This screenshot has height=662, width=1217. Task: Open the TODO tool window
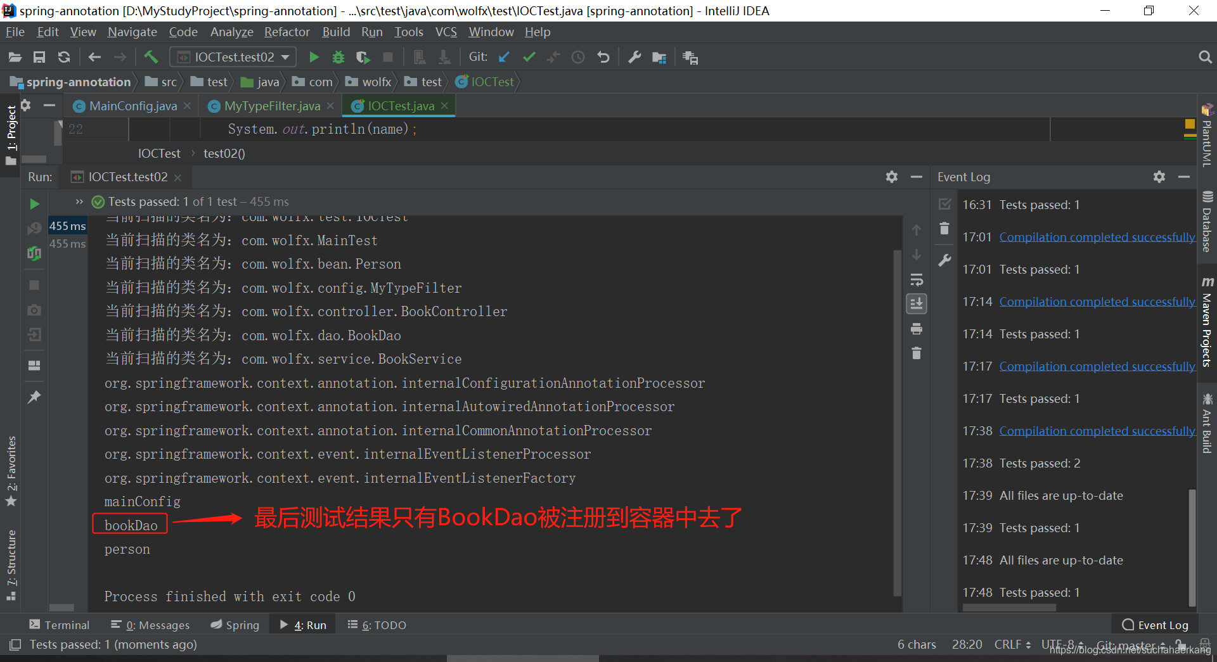click(x=377, y=625)
